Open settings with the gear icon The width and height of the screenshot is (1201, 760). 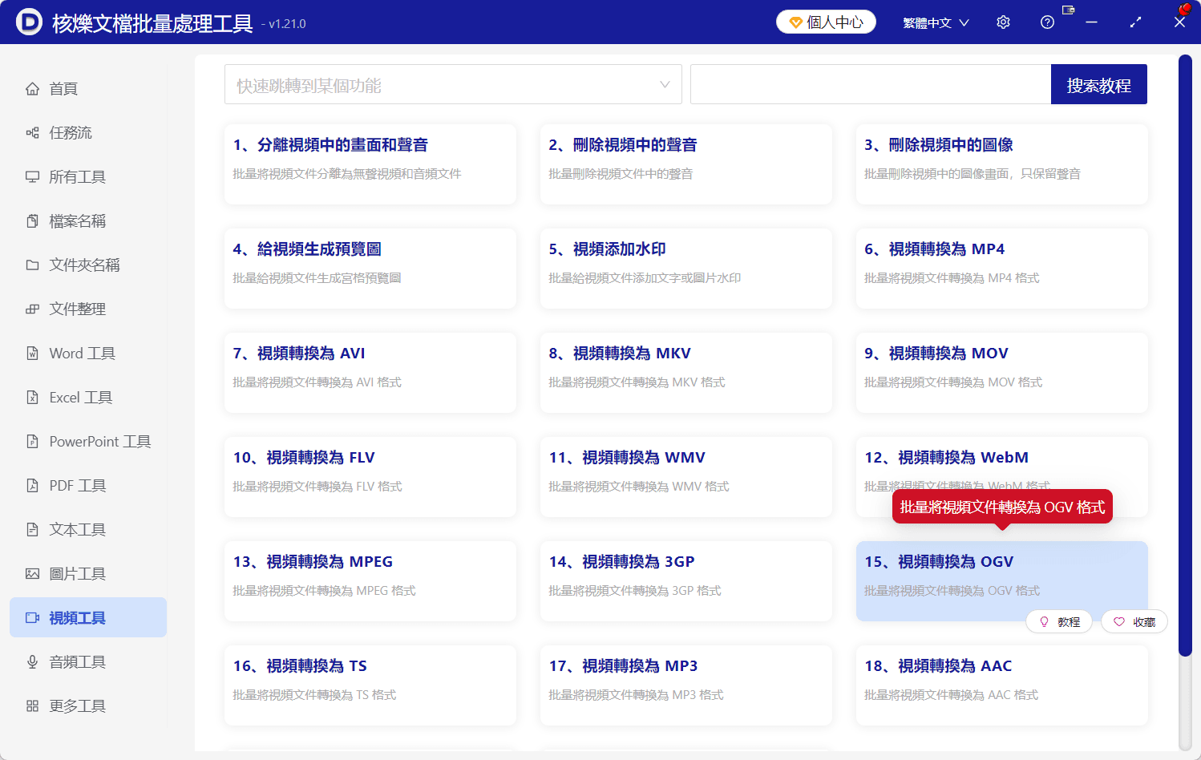(1003, 22)
